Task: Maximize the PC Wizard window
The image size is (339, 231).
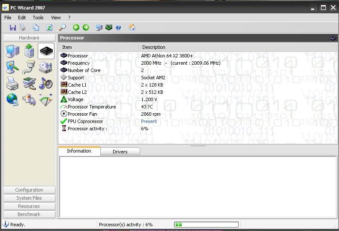Action: tap(323, 8)
